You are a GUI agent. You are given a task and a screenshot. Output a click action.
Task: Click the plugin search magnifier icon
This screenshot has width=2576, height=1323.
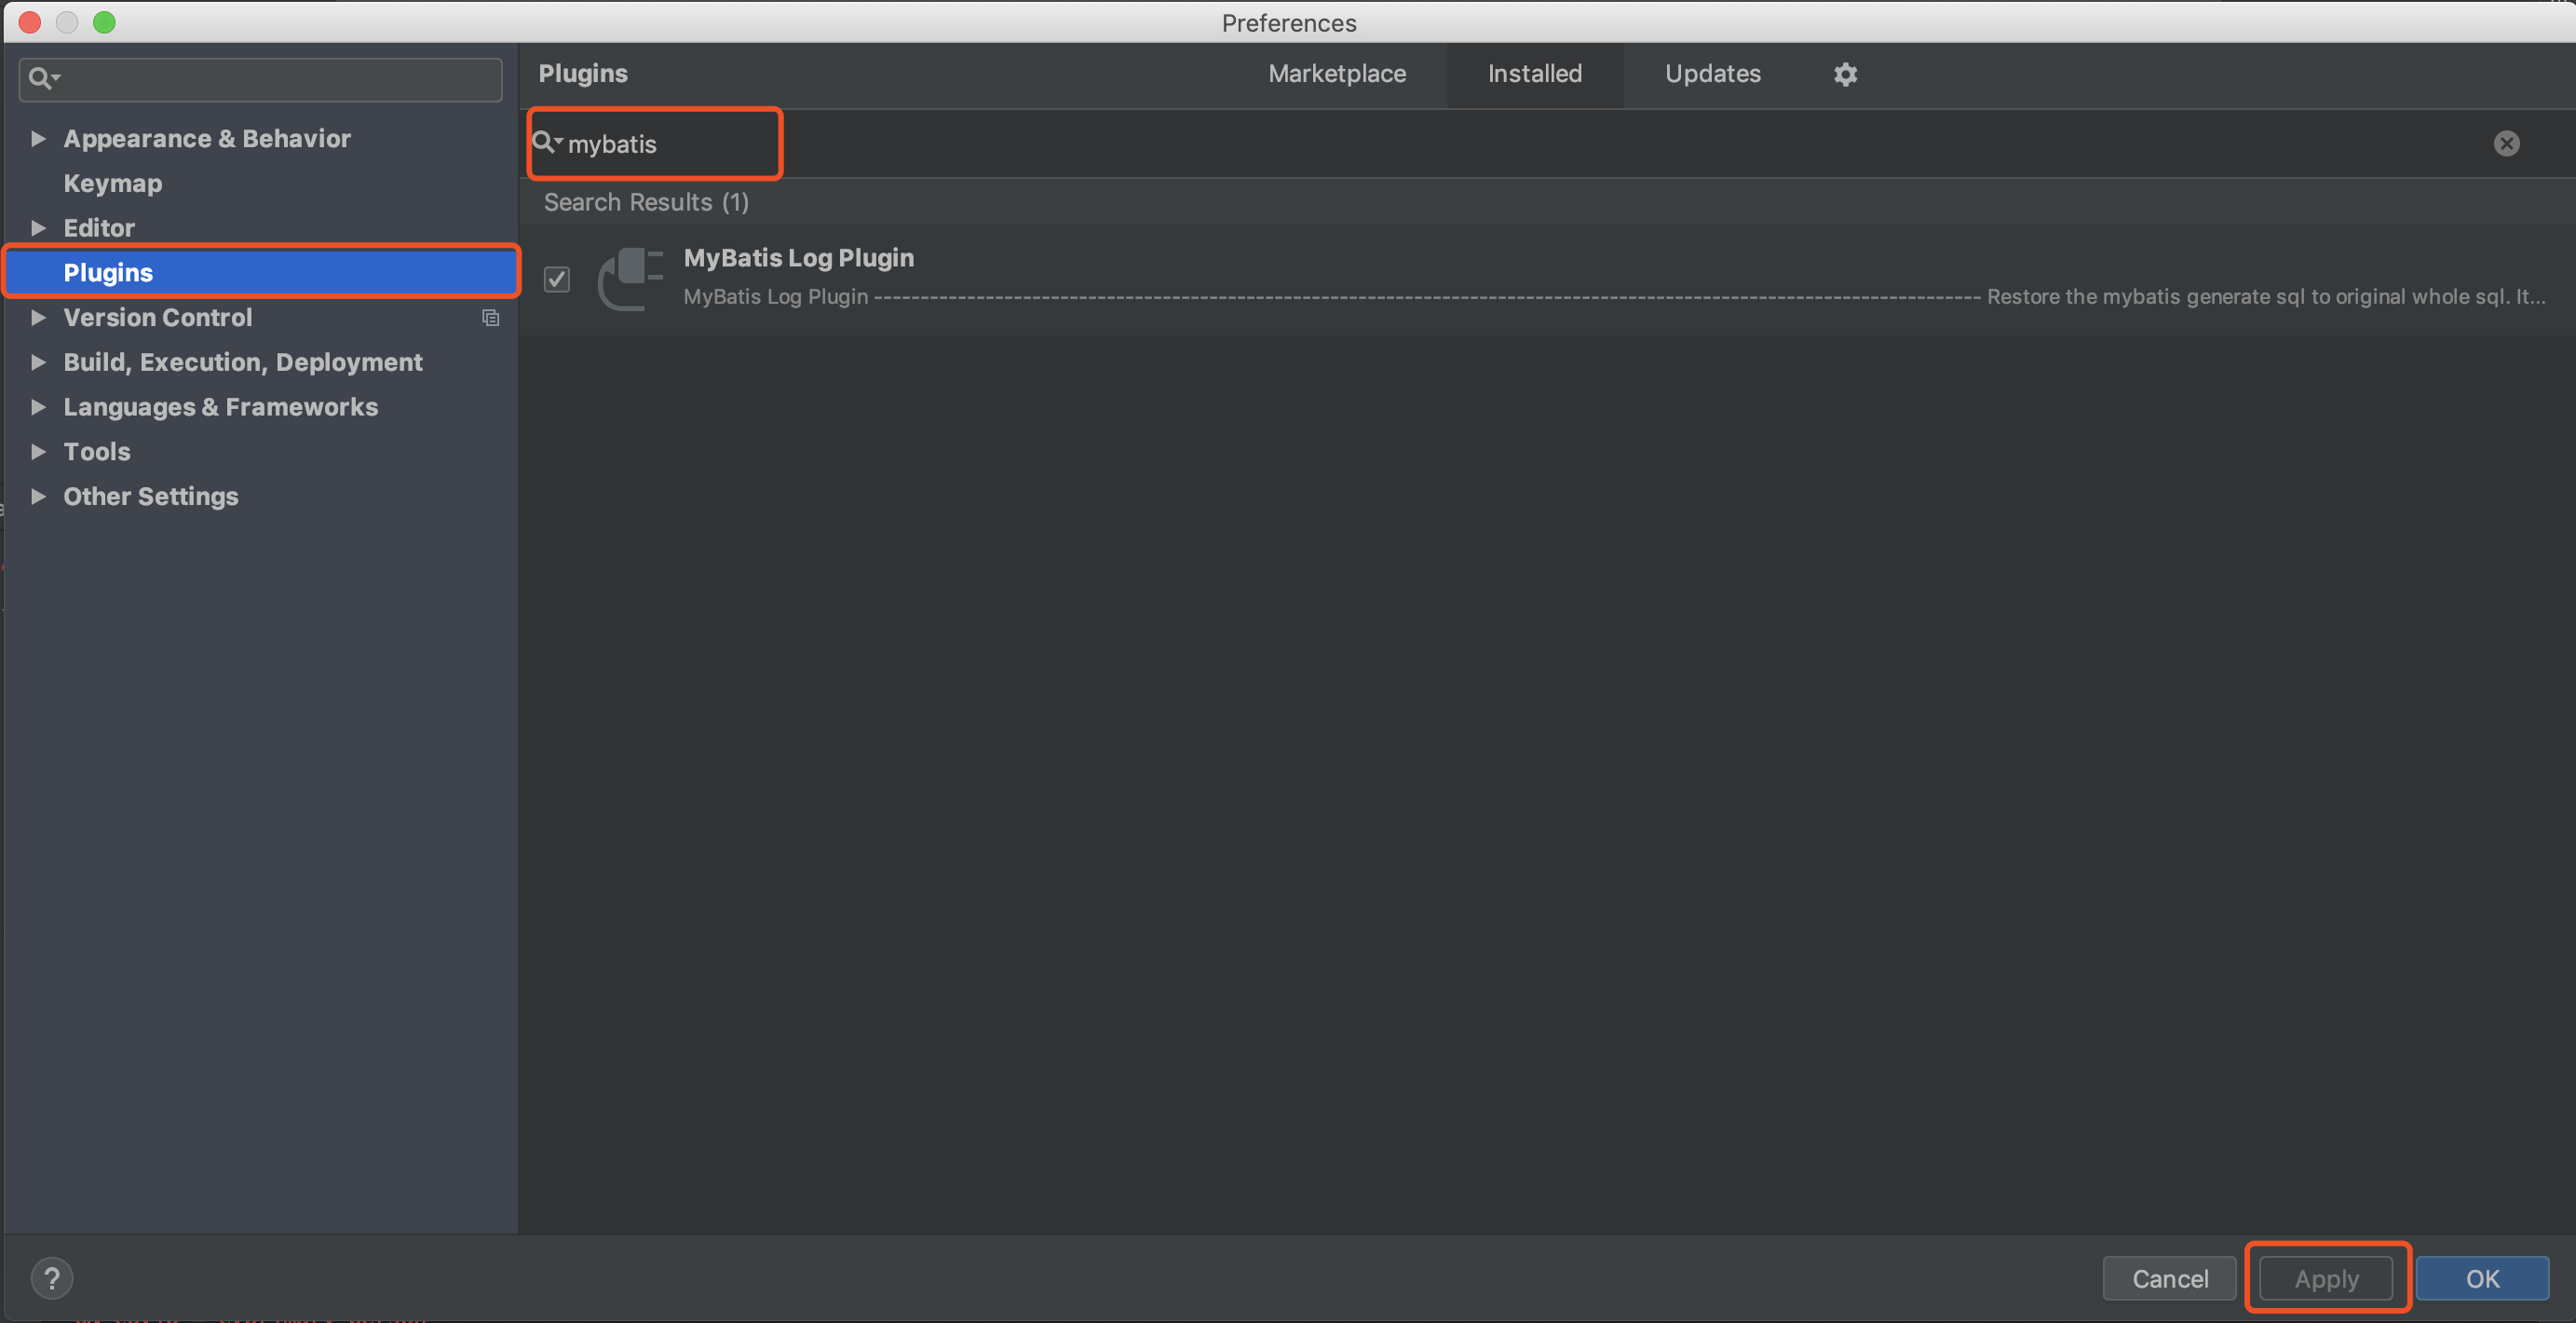[545, 143]
